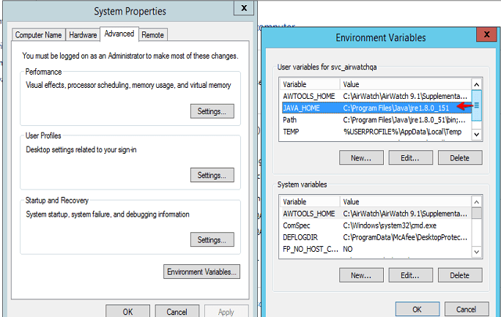The image size is (501, 317).
Task: Click the Environment Variables button
Action: tap(201, 272)
